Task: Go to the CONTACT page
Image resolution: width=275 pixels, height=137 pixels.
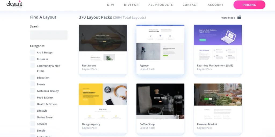Action: tap(190, 5)
